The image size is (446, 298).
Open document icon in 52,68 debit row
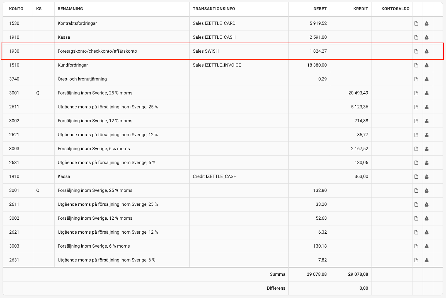(416, 219)
